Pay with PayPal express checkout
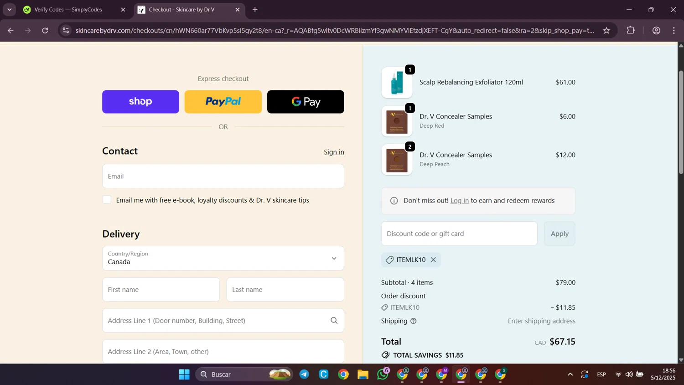This screenshot has width=684, height=385. coord(223,102)
